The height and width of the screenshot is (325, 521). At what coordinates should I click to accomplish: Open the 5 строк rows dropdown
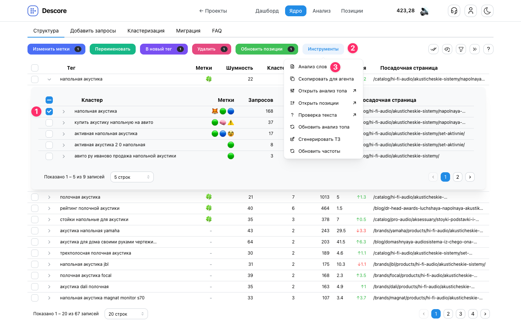coord(132,177)
